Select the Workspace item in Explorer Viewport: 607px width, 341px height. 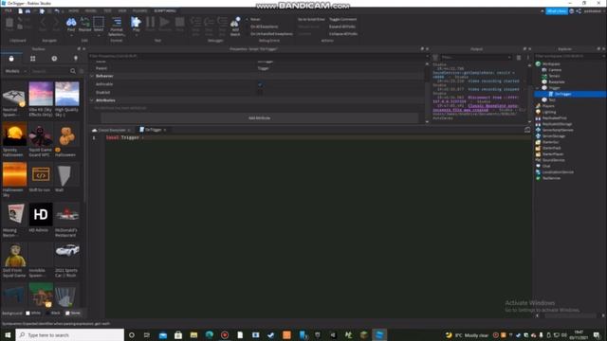click(x=550, y=63)
